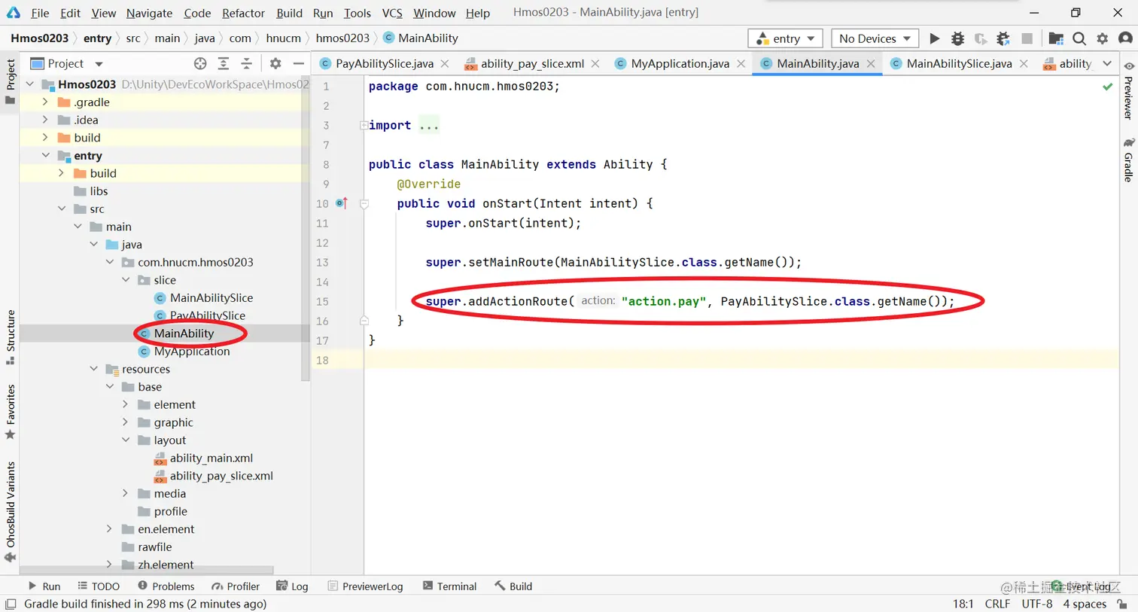Open the Terminal tool window
The image size is (1138, 612).
point(449,586)
